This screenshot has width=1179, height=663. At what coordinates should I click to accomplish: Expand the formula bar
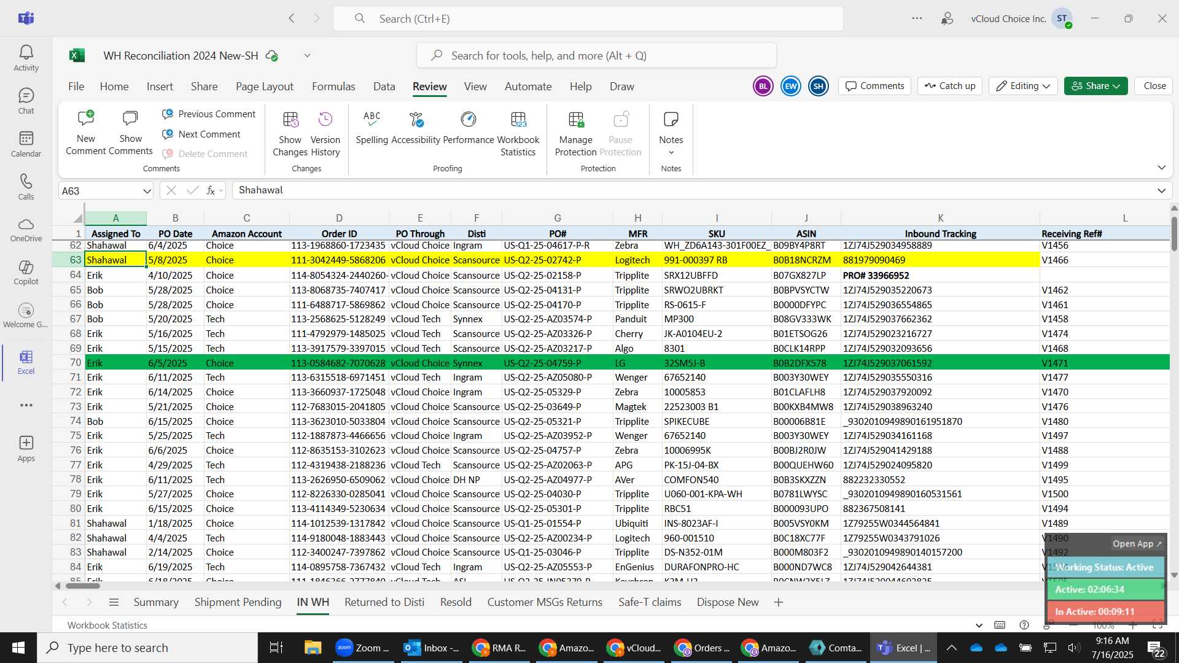click(1161, 190)
